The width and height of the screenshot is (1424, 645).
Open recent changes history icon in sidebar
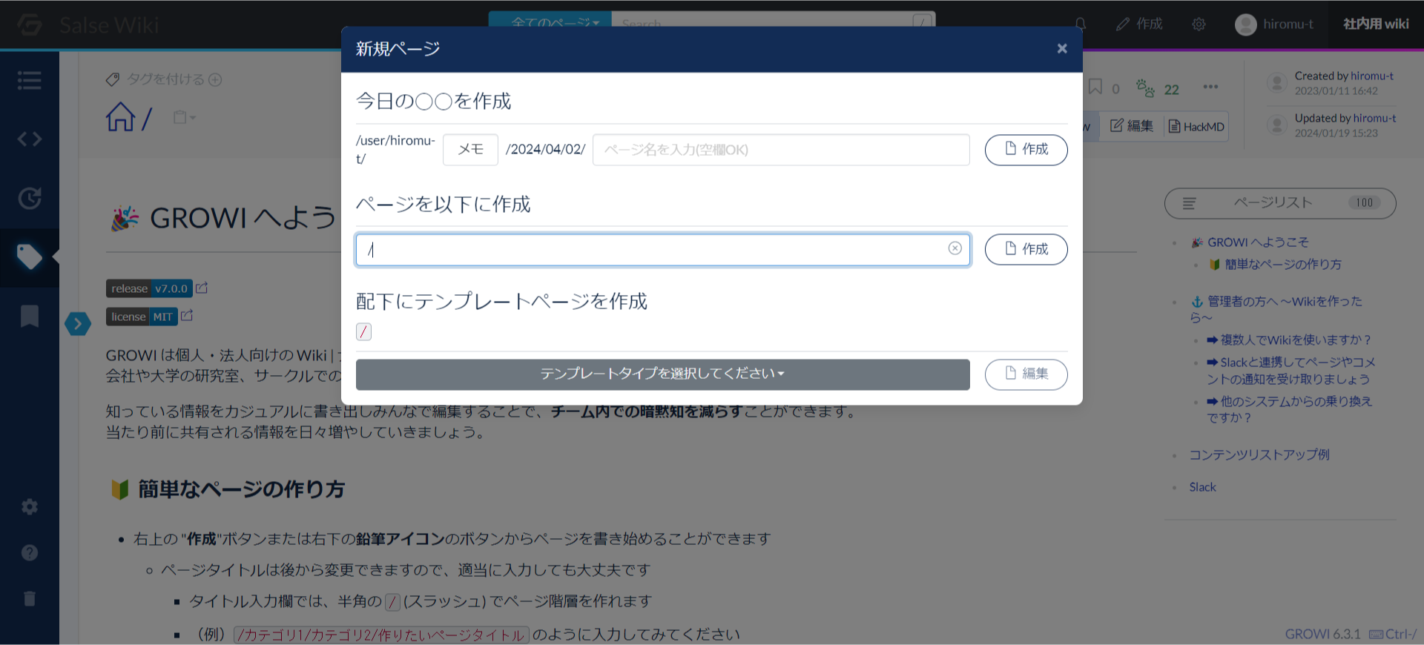tap(30, 198)
